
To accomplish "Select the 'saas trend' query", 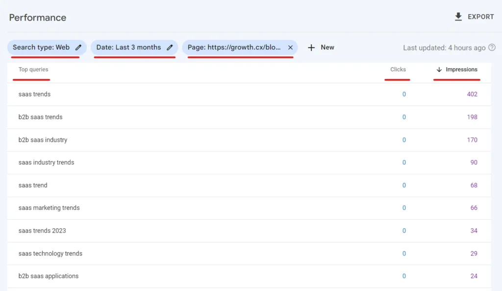I will pos(33,185).
